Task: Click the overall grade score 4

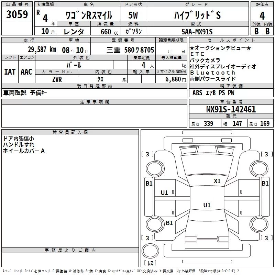Action: 262,15
